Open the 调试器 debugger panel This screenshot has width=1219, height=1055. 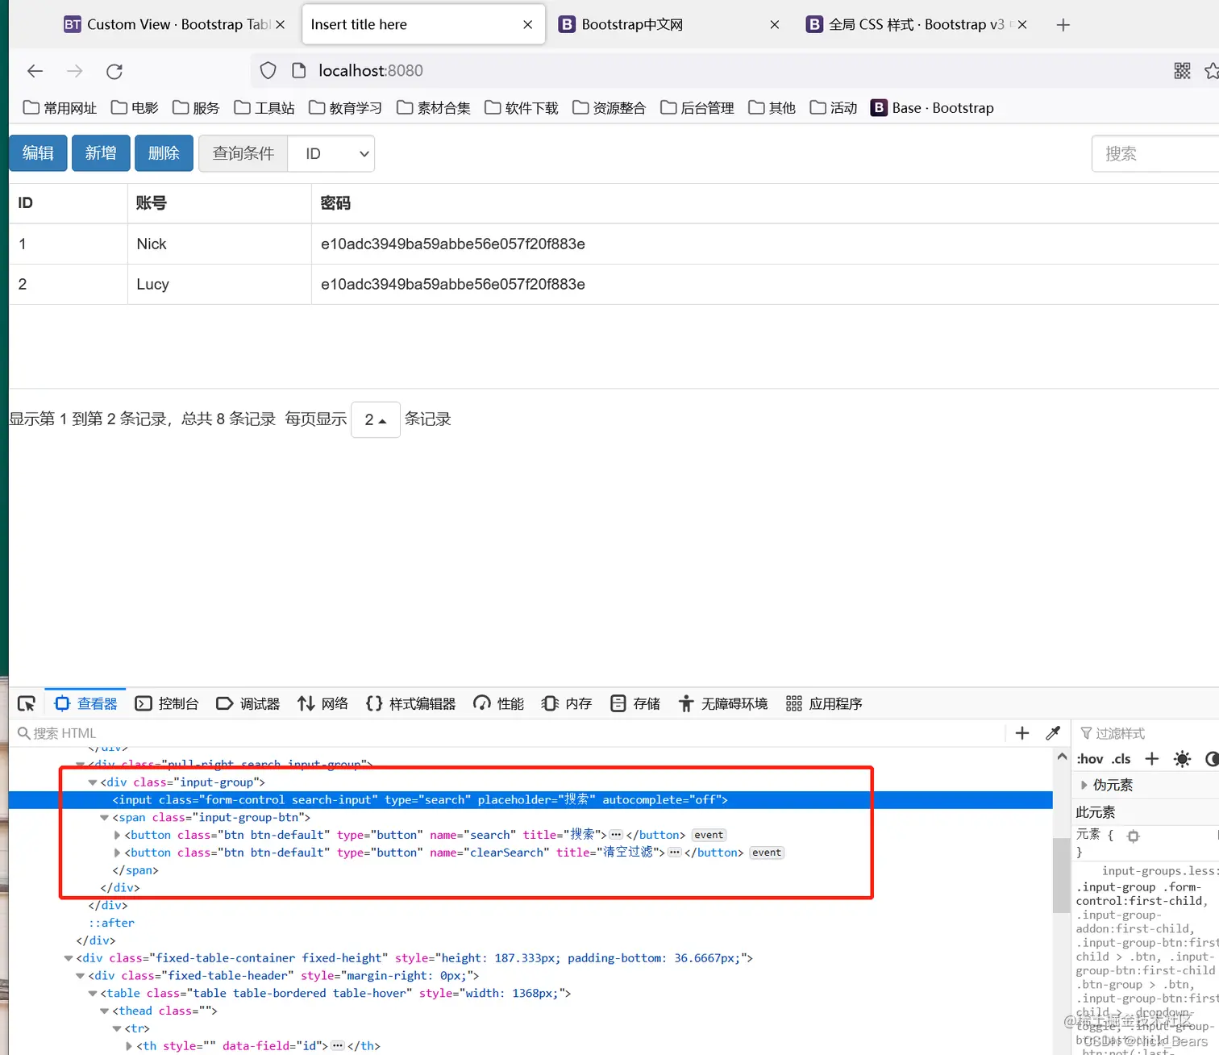(248, 704)
